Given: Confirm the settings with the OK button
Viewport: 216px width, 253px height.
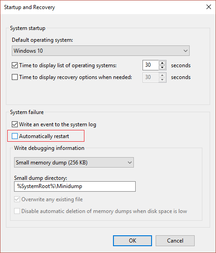Looking at the screenshot, I should pos(133,241).
